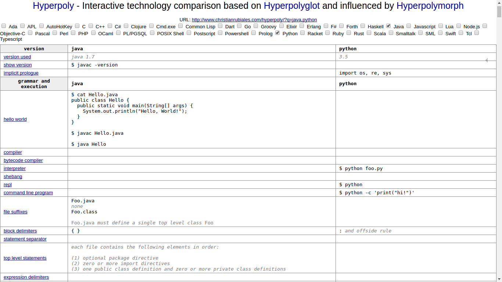The image size is (502, 282).
Task: Click the small gray left-arrow icon
Action: pyautogui.click(x=487, y=60)
